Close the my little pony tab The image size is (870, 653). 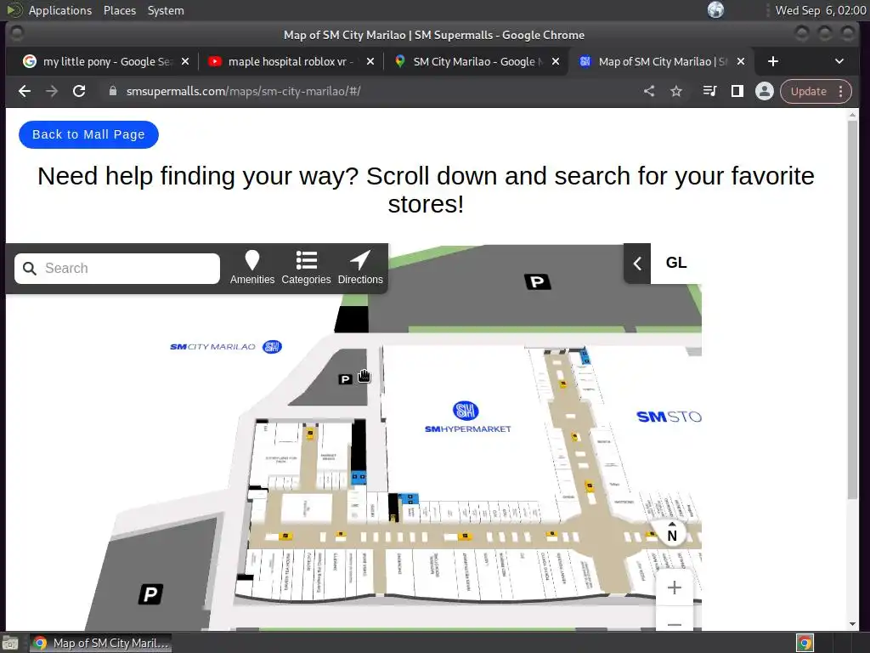(x=185, y=61)
